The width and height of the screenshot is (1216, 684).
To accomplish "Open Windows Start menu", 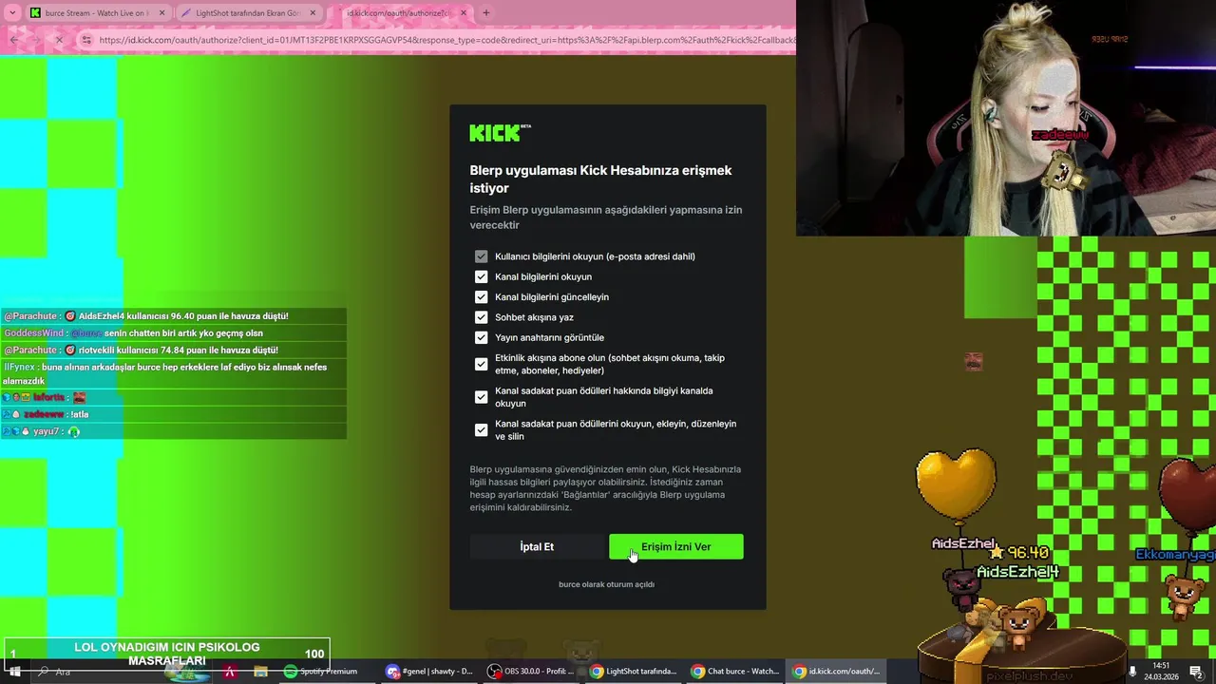I will (x=14, y=672).
